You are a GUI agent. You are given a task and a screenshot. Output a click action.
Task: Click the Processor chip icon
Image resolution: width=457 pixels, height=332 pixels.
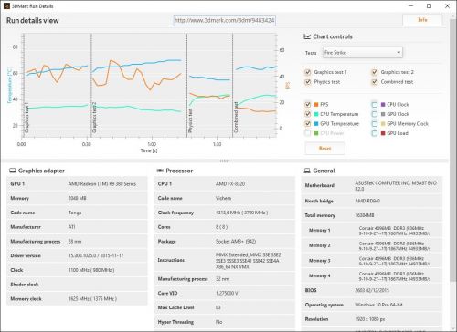(x=160, y=171)
